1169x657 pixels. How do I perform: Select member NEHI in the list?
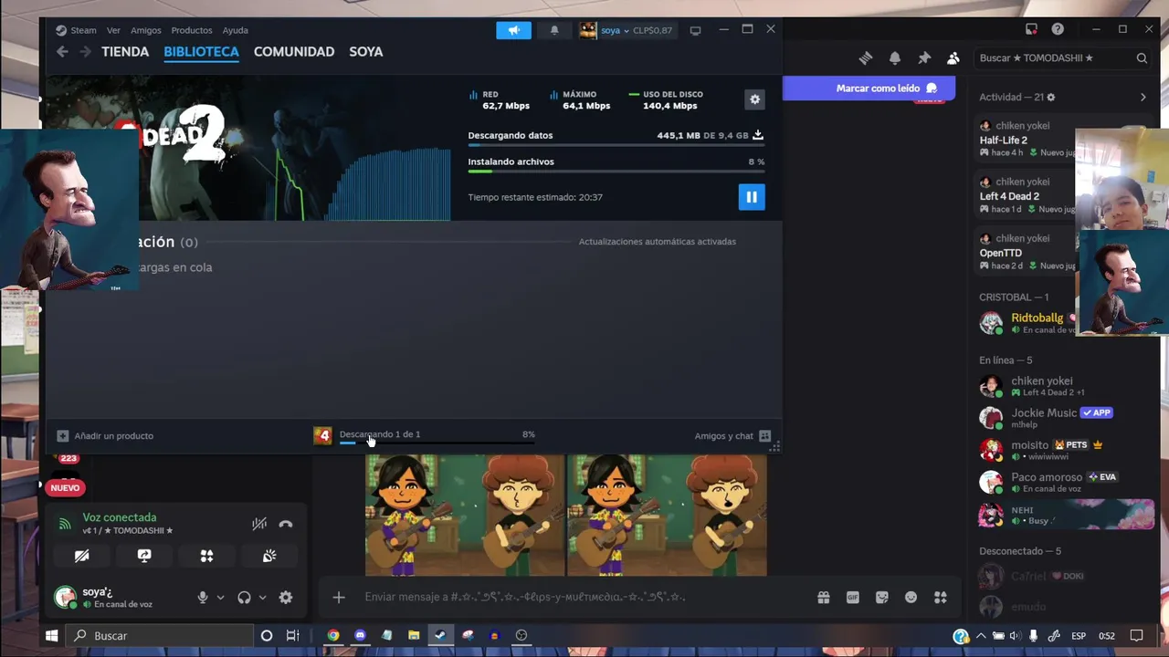(x=1064, y=515)
